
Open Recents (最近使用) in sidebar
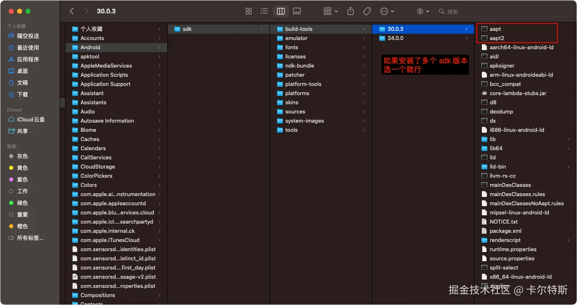point(28,48)
